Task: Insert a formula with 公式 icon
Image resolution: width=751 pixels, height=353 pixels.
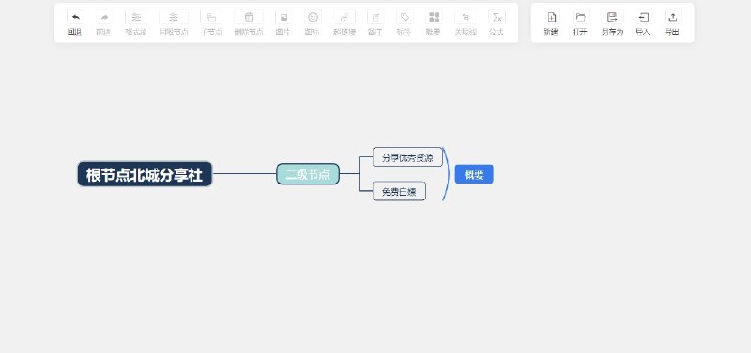Action: (x=497, y=17)
